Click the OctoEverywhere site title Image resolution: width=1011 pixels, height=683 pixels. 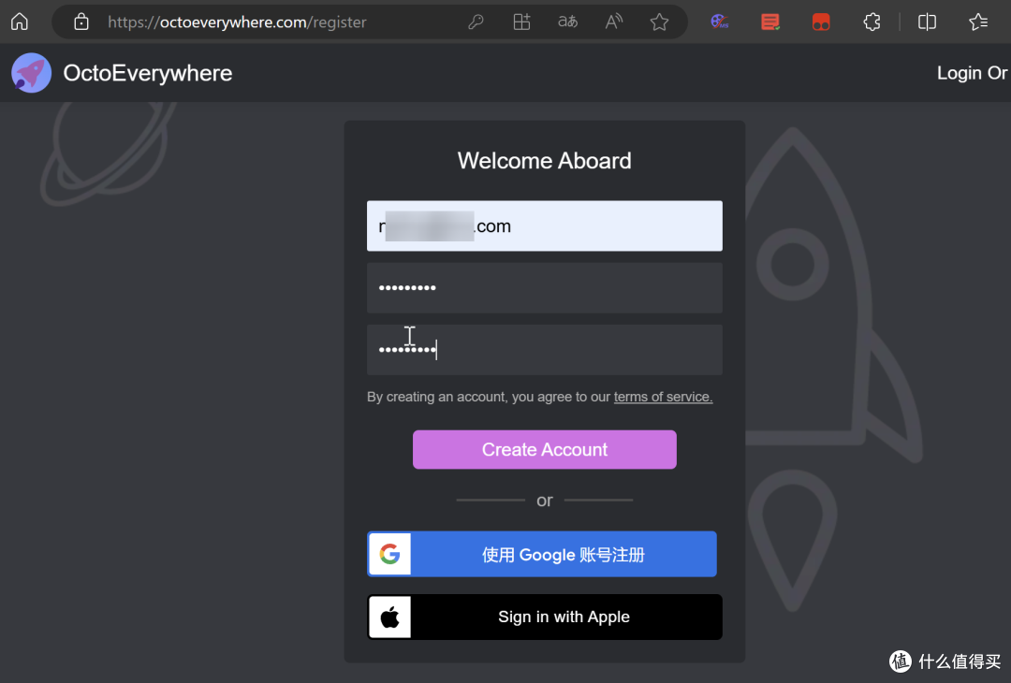(x=148, y=73)
